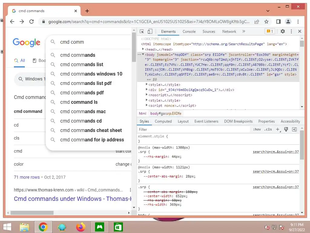Click the share page icon in the address bar

pyautogui.click(x=257, y=22)
